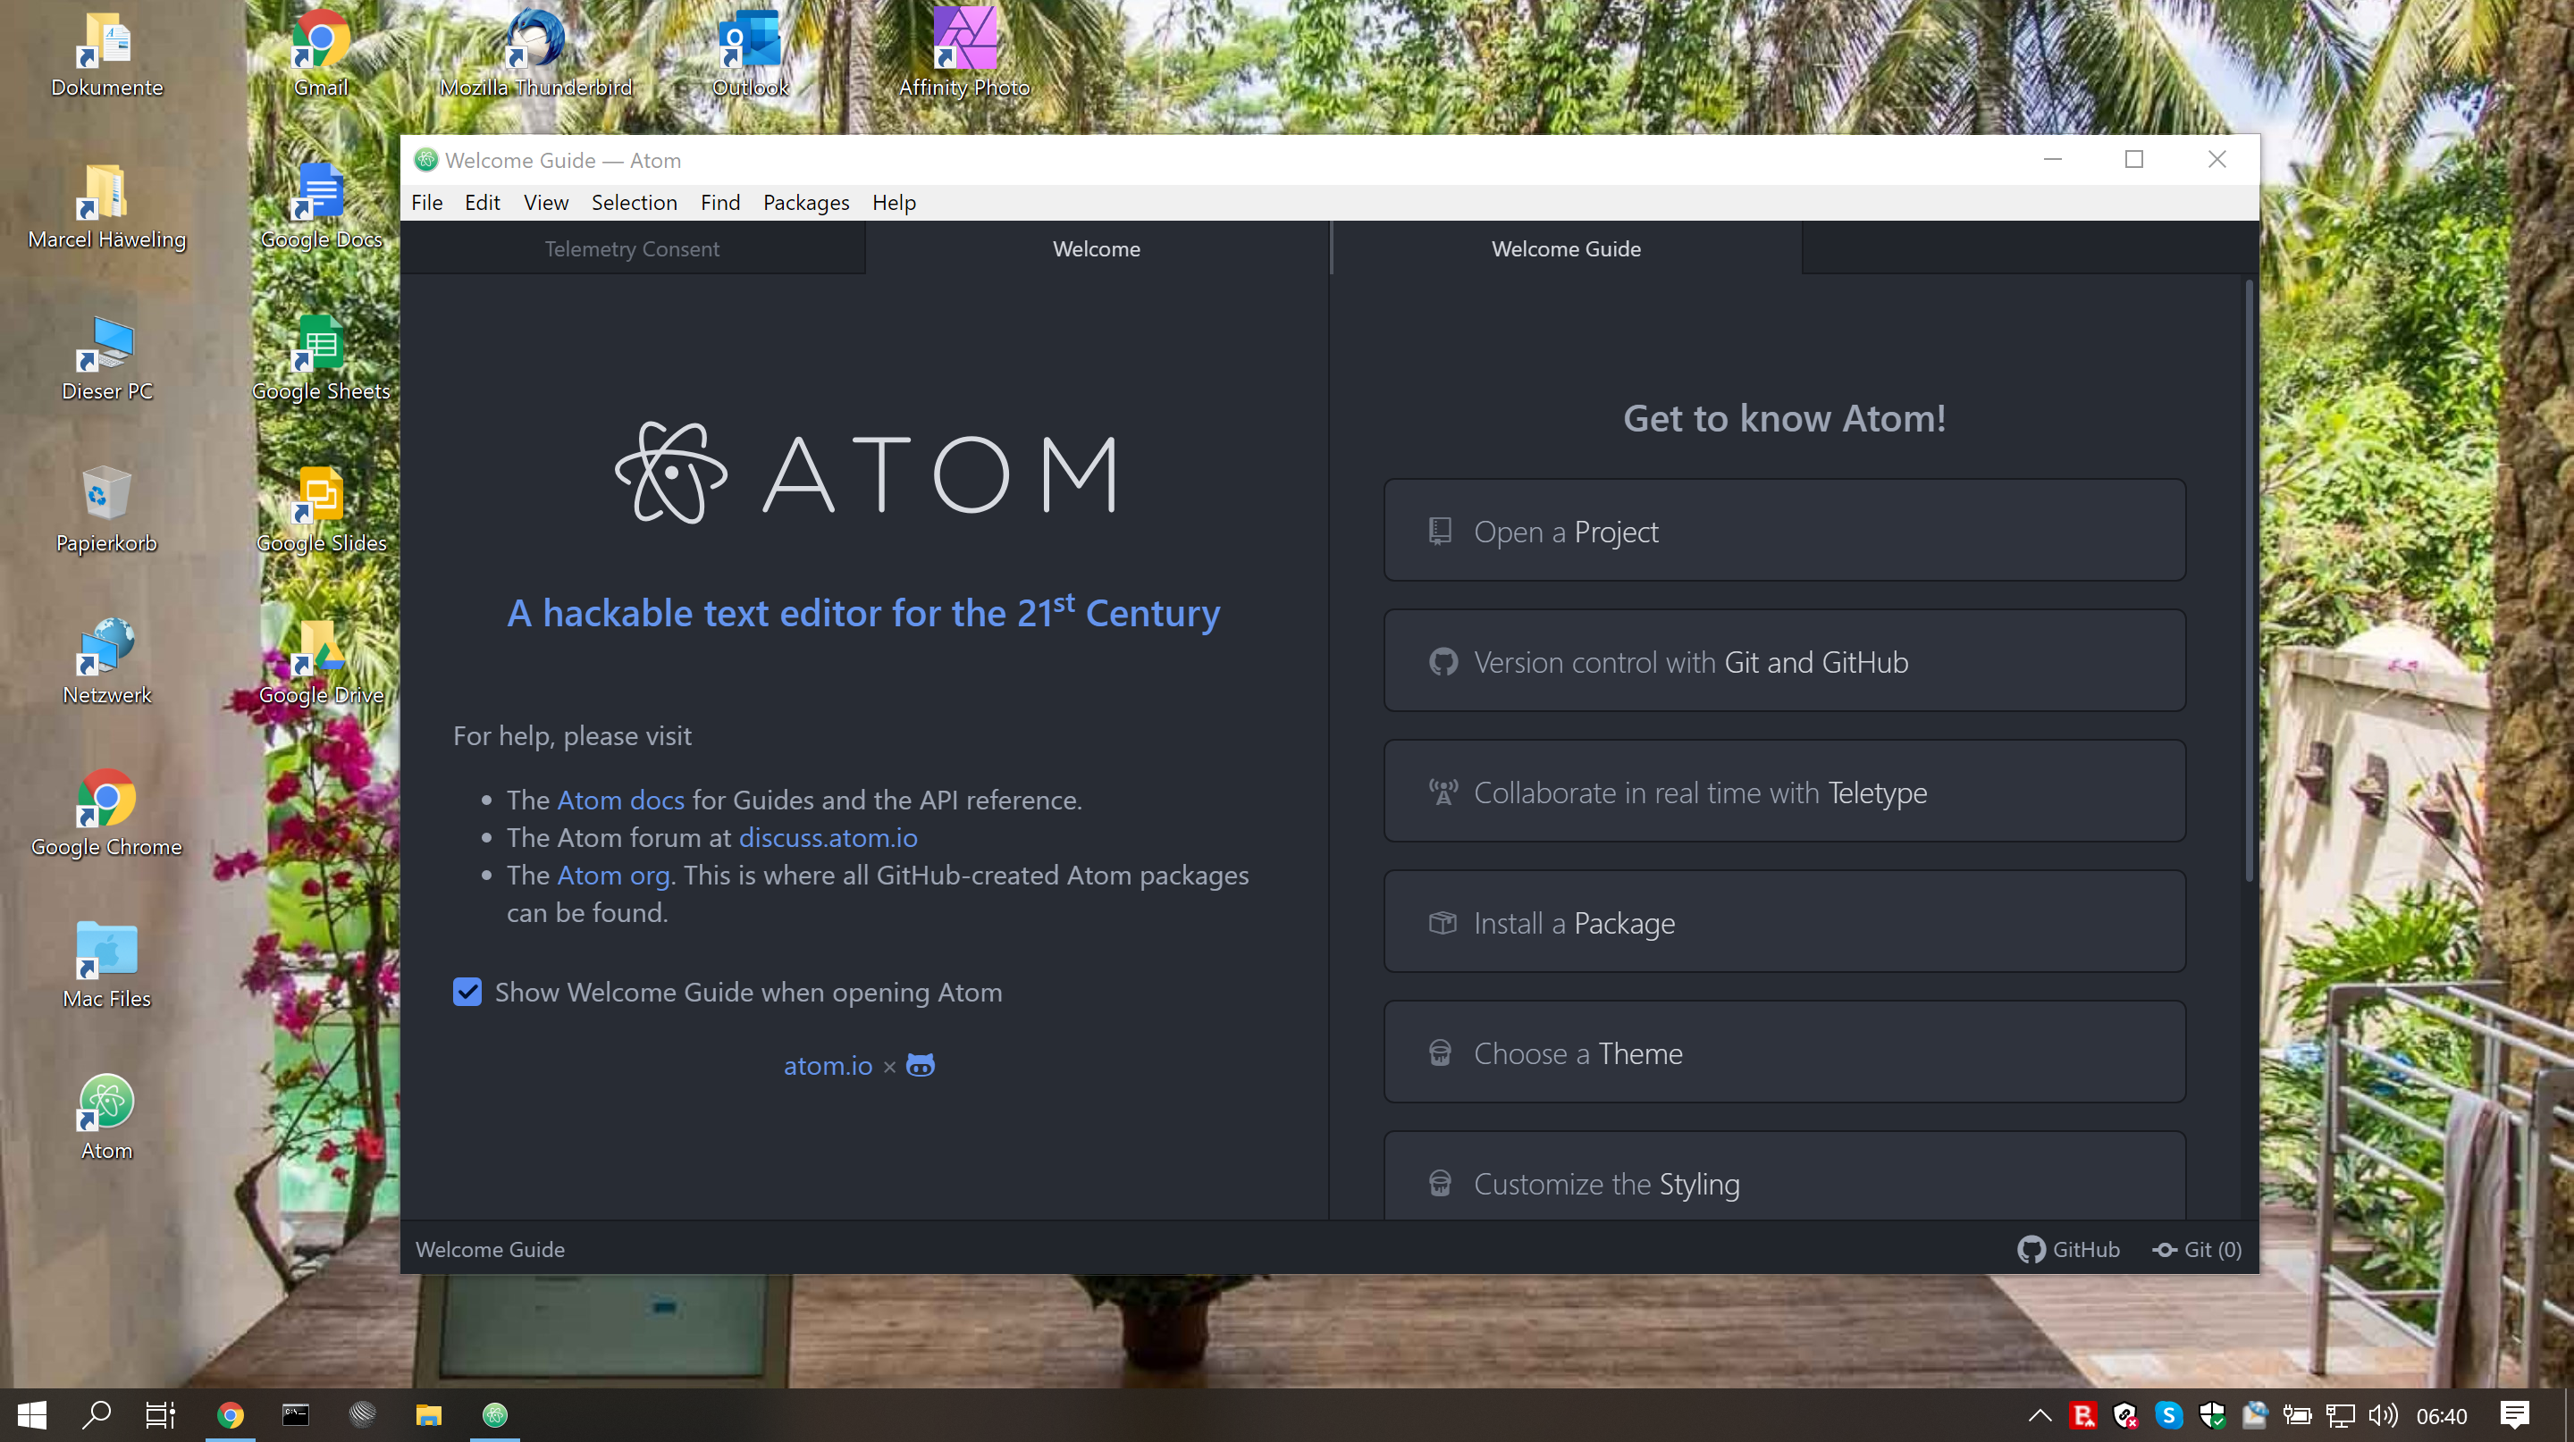Follow the Atom org link
The height and width of the screenshot is (1442, 2574).
(x=612, y=875)
